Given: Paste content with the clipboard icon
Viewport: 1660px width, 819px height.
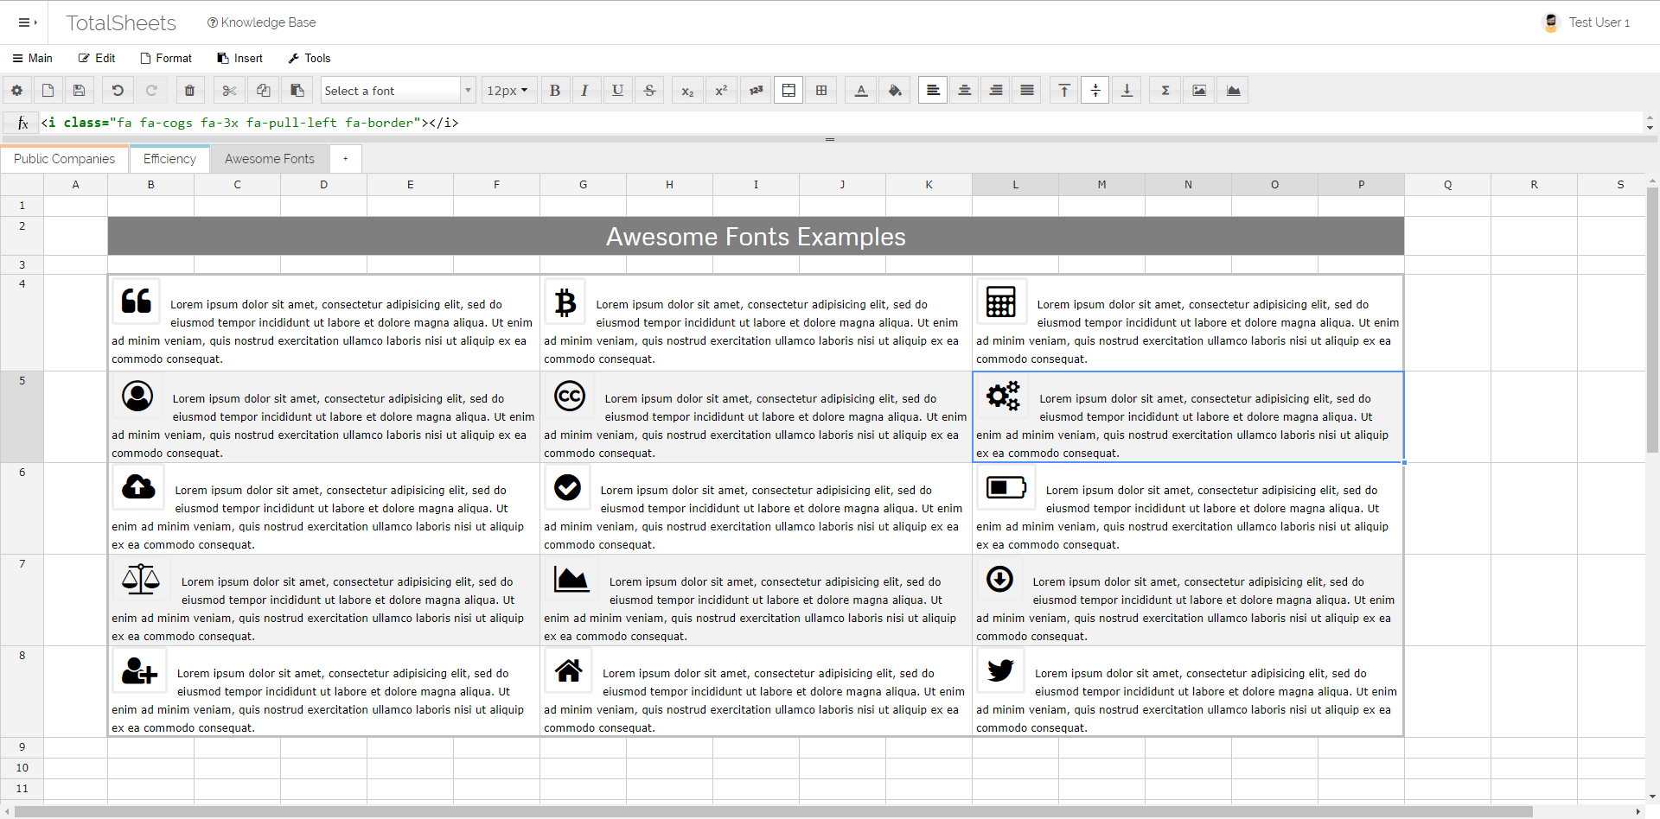Looking at the screenshot, I should (297, 90).
